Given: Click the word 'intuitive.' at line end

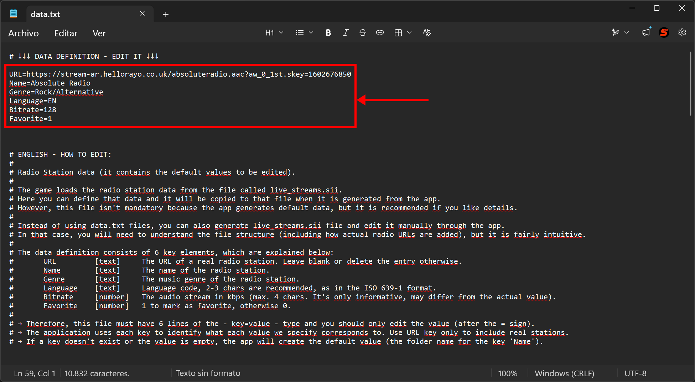Looking at the screenshot, I should [x=565, y=234].
